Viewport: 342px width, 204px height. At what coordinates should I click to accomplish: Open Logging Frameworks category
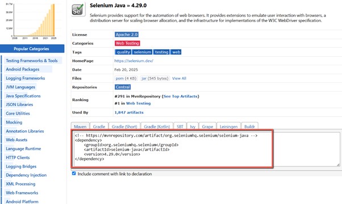(26, 78)
